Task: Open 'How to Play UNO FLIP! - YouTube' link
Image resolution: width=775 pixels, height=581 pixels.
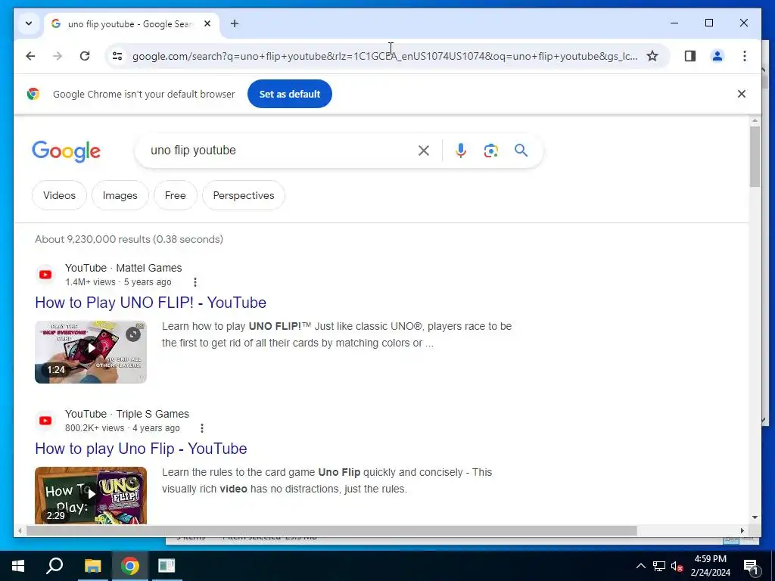Action: point(151,303)
